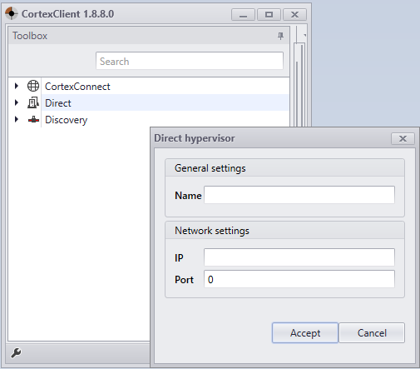
Task: Close the CortexClient main window
Action: (294, 14)
